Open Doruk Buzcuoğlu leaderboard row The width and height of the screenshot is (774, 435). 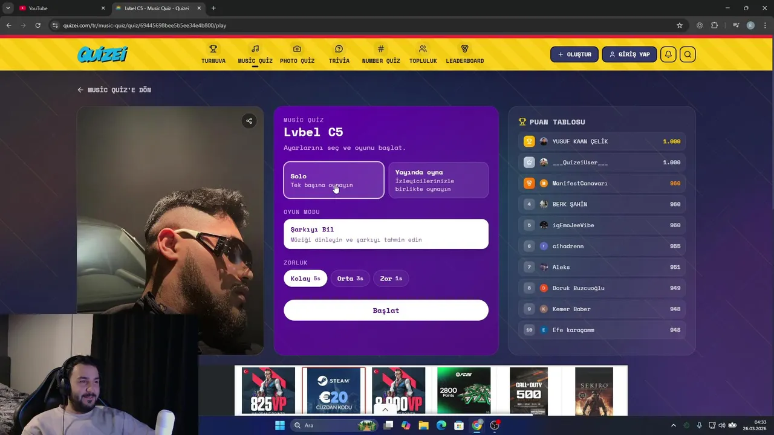coord(602,288)
